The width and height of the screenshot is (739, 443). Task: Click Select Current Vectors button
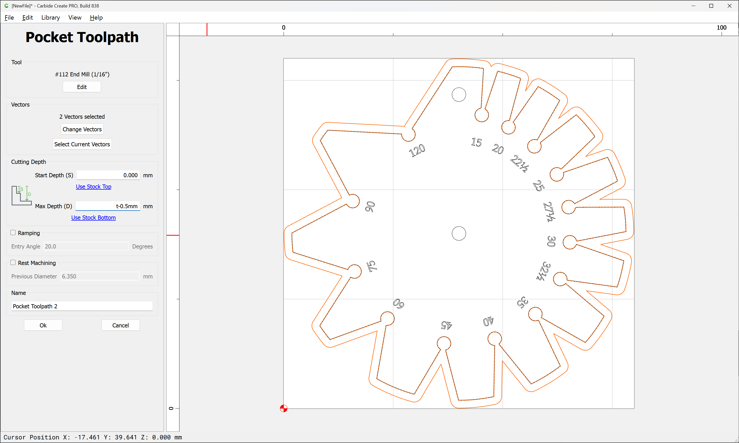tap(82, 144)
